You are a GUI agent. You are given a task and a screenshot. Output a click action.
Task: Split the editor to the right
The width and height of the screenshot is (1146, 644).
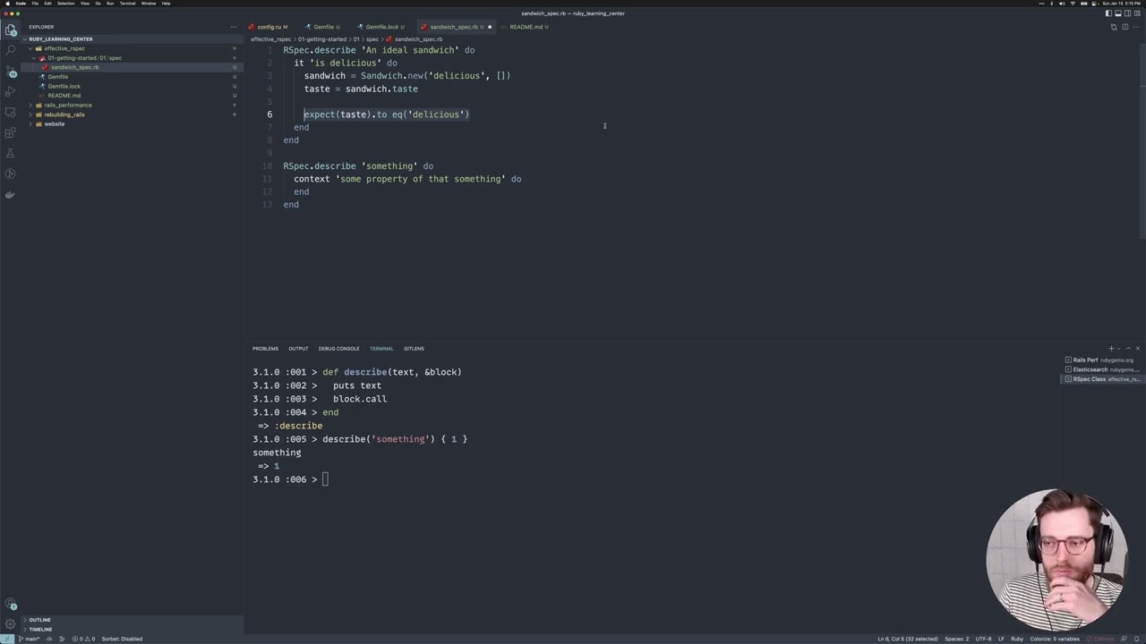pyautogui.click(x=1125, y=27)
